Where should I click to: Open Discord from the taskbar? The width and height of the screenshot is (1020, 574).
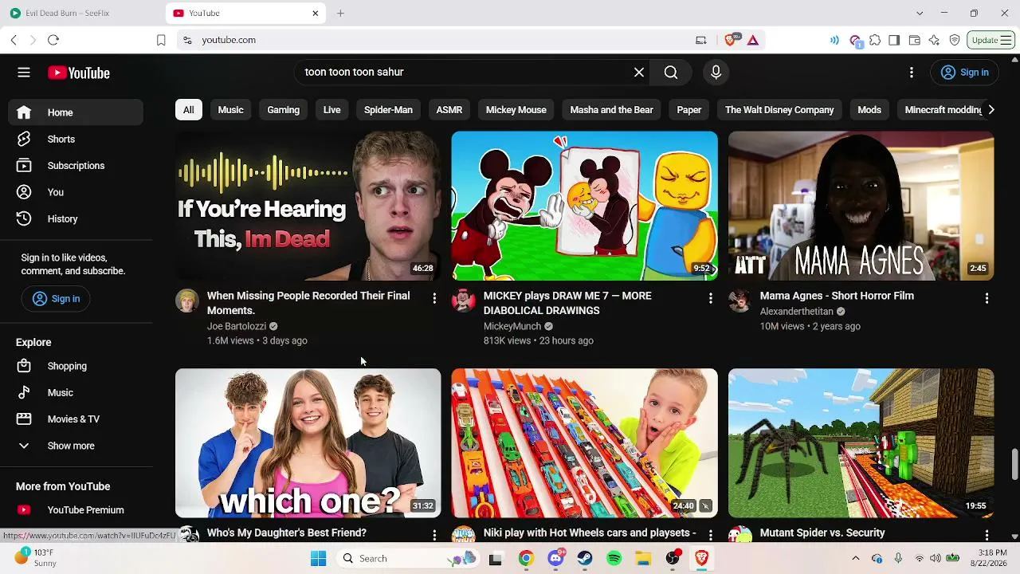click(x=555, y=559)
